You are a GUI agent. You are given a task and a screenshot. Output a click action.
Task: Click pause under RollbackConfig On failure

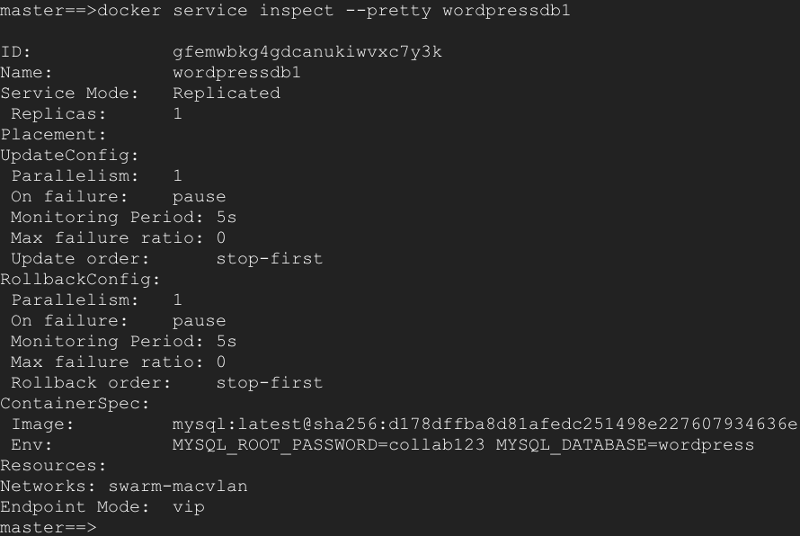click(199, 321)
